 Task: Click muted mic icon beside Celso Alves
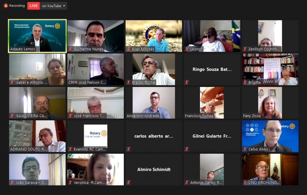pyautogui.click(x=245, y=149)
